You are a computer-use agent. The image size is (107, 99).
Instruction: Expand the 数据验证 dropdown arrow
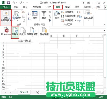click(x=75, y=20)
